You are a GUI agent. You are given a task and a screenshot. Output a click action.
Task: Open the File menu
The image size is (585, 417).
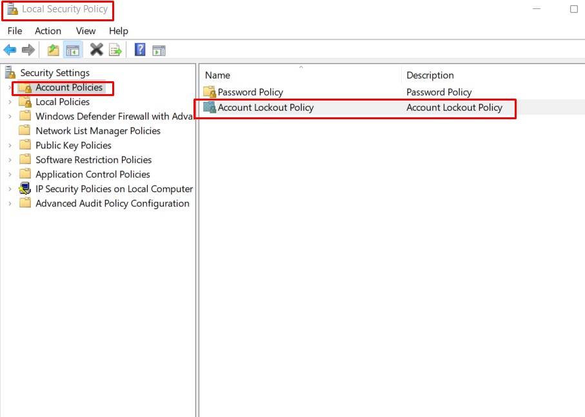(x=15, y=31)
